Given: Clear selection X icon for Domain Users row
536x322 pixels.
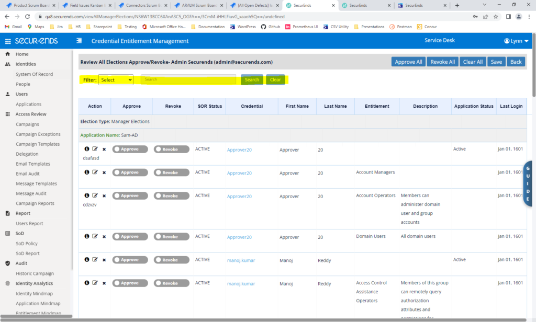Looking at the screenshot, I should pos(104,237).
